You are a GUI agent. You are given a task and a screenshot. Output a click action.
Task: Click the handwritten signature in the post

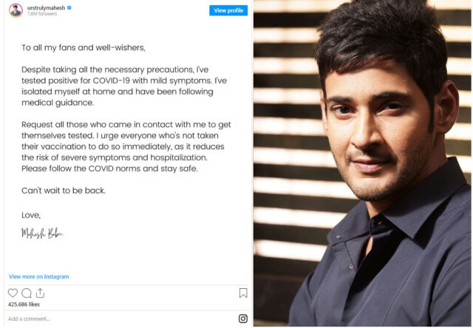42,233
